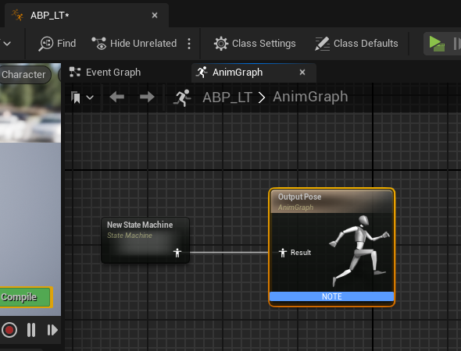Click the green Play button in toolbar
This screenshot has height=351, width=461.
[437, 44]
